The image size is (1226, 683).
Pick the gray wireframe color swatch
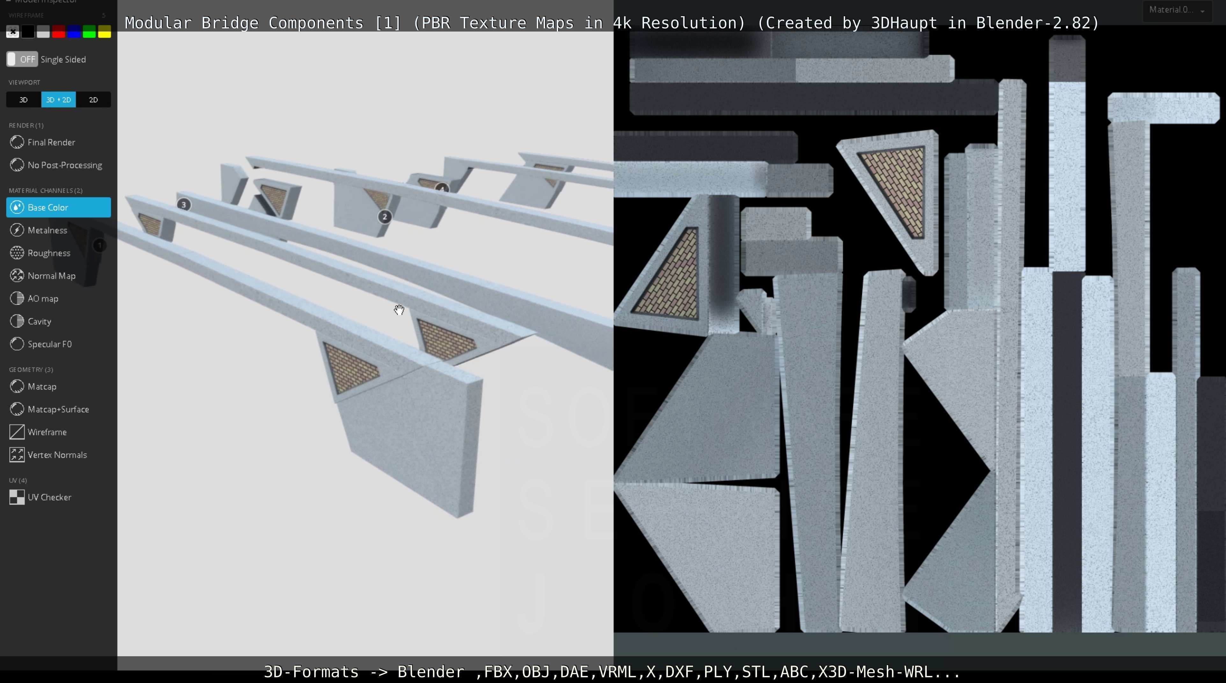click(x=43, y=32)
